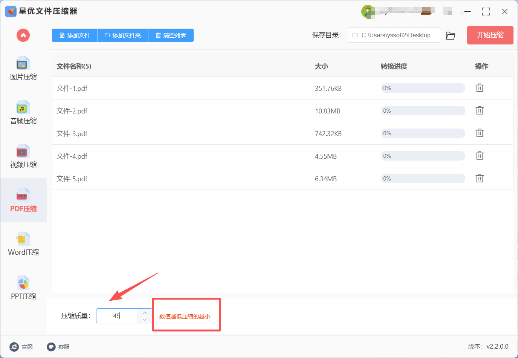Click the compression quality input field
The height and width of the screenshot is (358, 518).
click(x=117, y=316)
